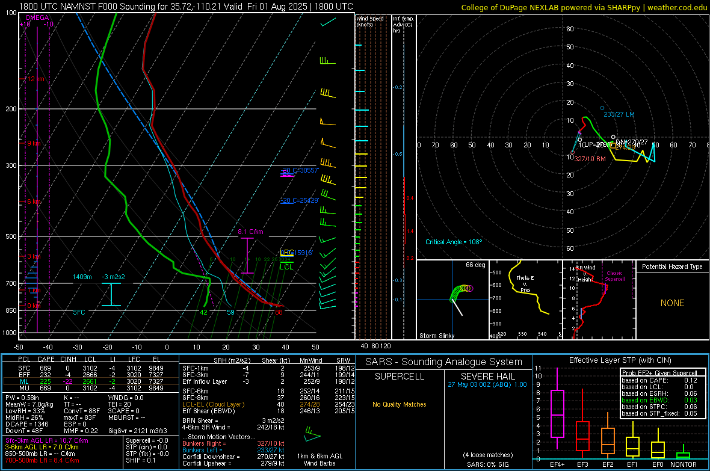Click the No Quality Matches text
The image size is (710, 471).
[399, 404]
